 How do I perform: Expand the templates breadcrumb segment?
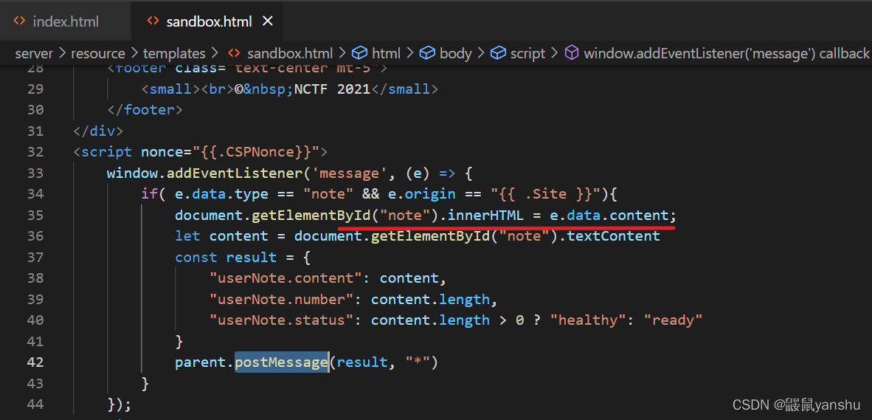174,53
